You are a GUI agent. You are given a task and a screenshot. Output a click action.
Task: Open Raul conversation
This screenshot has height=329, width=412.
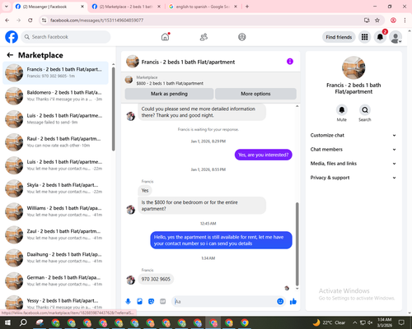tap(55, 142)
